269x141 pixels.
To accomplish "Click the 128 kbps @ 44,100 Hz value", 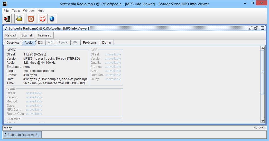I will (40, 63).
